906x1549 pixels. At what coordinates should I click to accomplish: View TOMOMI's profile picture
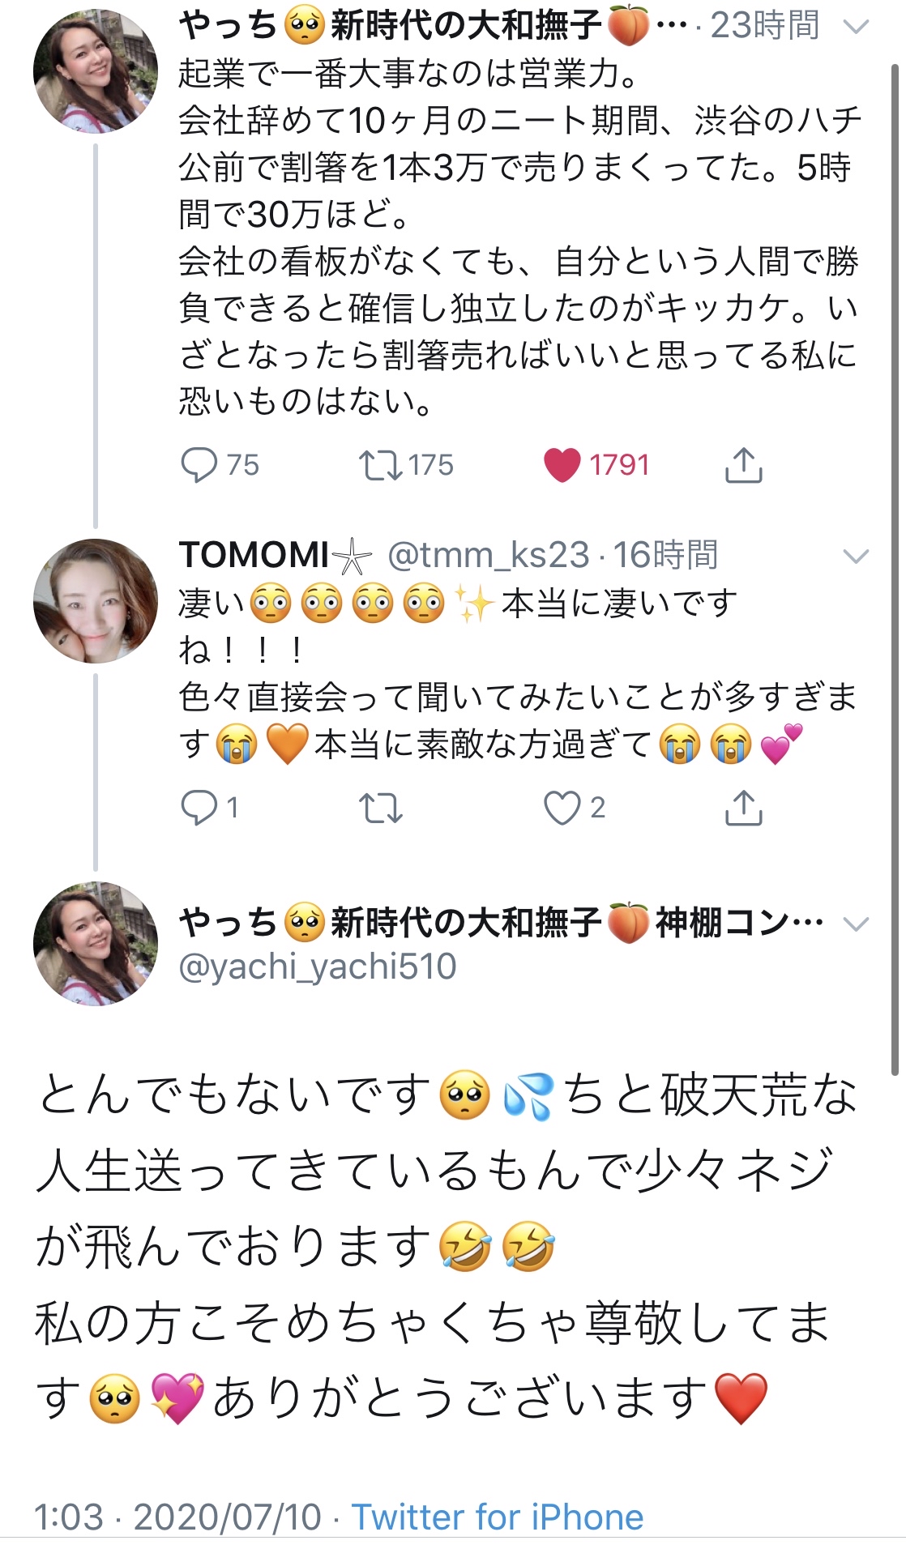click(96, 601)
